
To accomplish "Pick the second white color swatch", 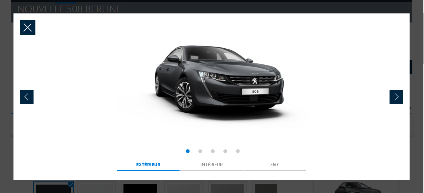I will click(96, 188).
